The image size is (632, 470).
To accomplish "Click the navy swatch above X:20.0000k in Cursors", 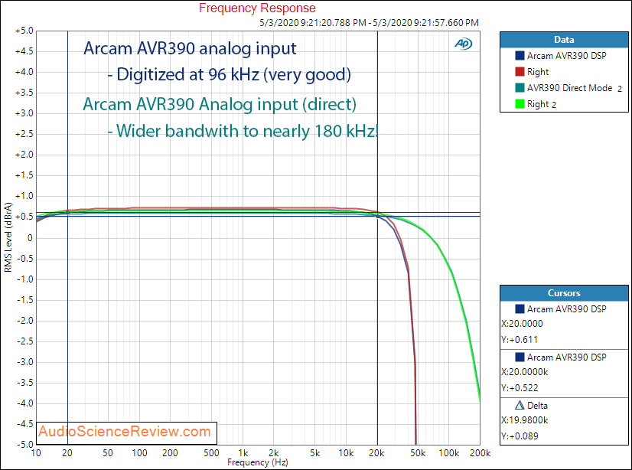I will tap(520, 357).
